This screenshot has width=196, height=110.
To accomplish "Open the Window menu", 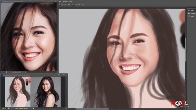I will pyautogui.click(x=65, y=2).
